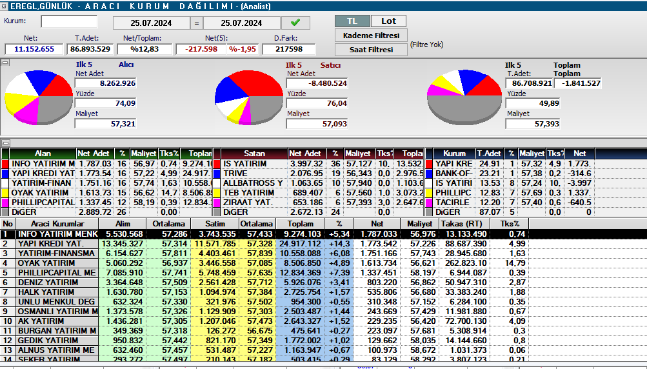This screenshot has height=369, width=647.
Task: Click magenta swatch beside ZIRAAT YAT.
Action: point(217,203)
